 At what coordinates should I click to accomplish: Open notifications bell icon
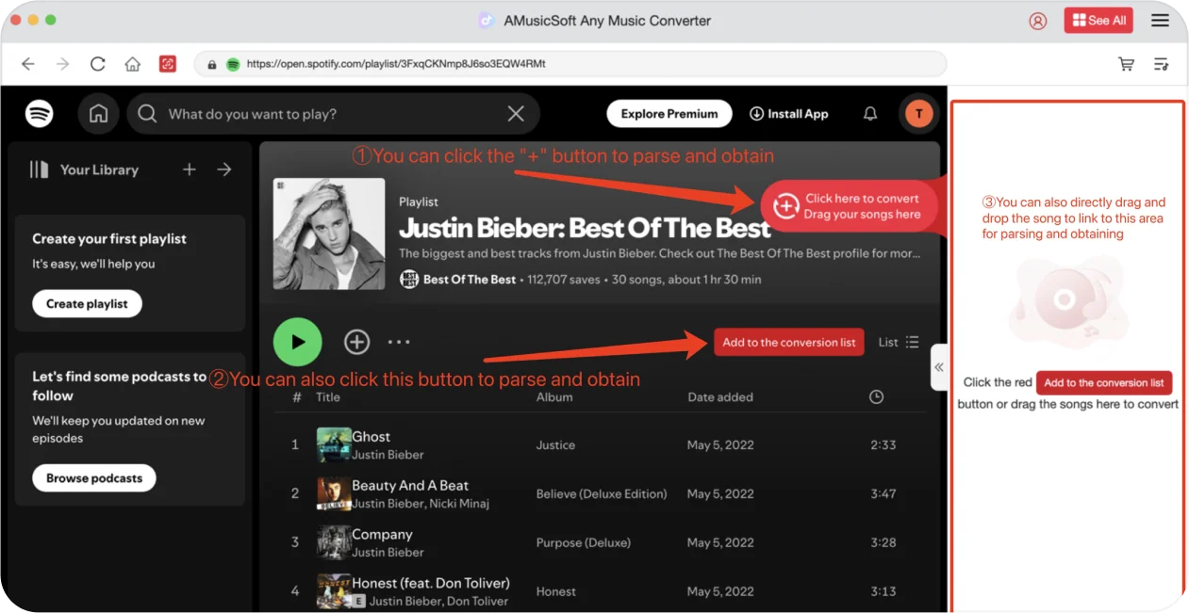point(870,114)
